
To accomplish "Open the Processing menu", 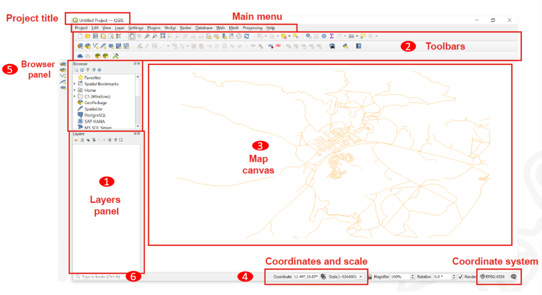I will [252, 28].
